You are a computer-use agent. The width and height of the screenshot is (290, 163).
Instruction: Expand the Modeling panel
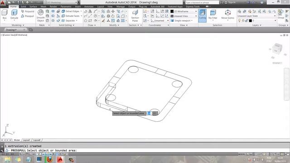[18, 25]
